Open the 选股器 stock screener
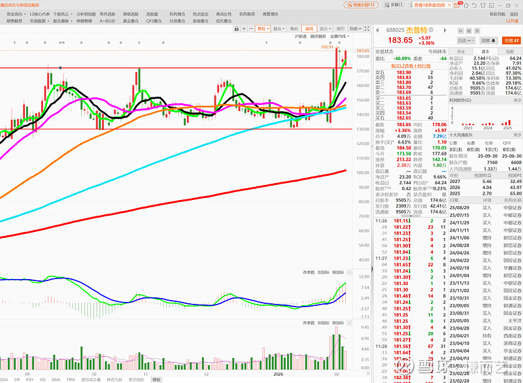The width and height of the screenshot is (523, 383). [152, 14]
